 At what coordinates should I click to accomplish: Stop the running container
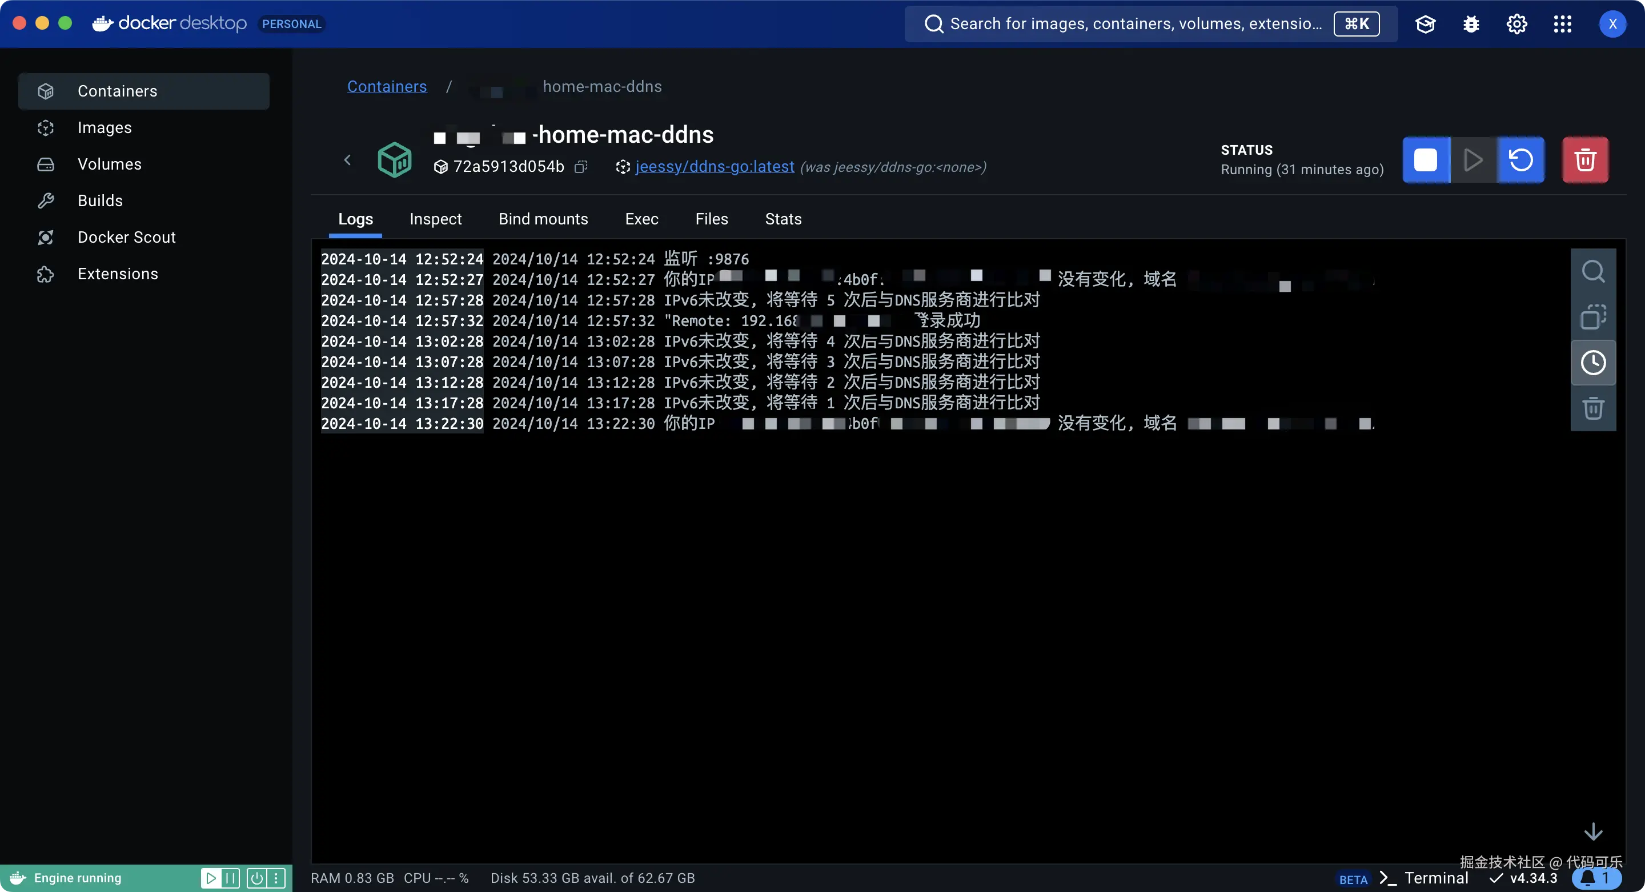click(1425, 160)
